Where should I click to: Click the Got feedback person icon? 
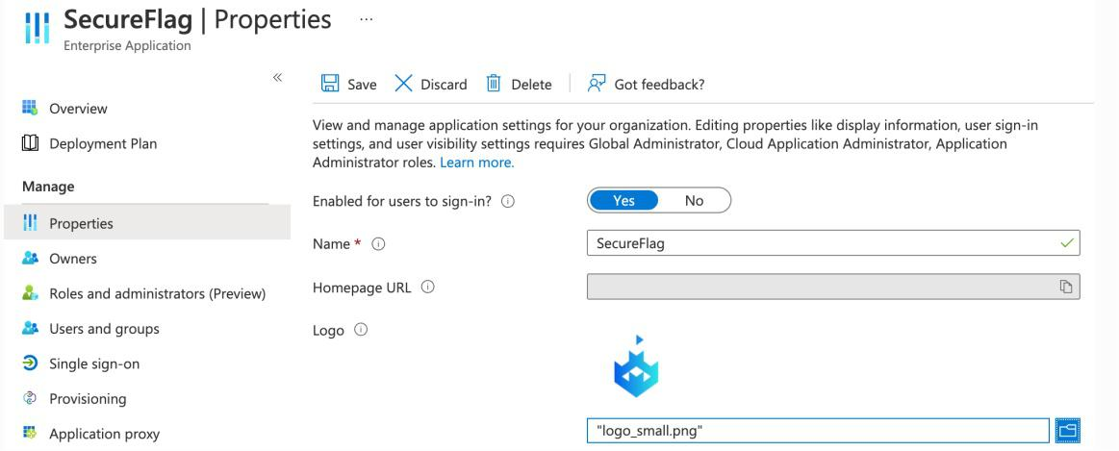[x=596, y=84]
